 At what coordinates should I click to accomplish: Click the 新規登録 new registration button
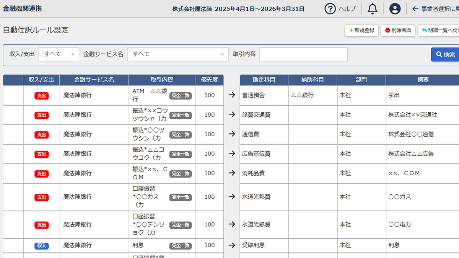tap(361, 31)
